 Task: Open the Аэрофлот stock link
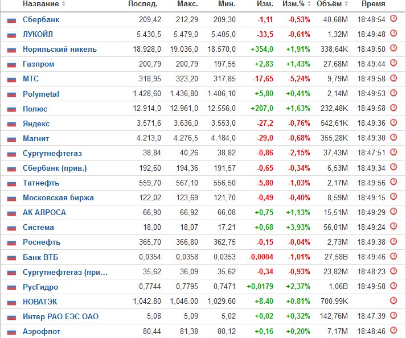(x=42, y=332)
